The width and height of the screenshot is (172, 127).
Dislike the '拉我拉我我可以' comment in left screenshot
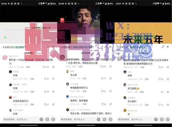(x=53, y=104)
